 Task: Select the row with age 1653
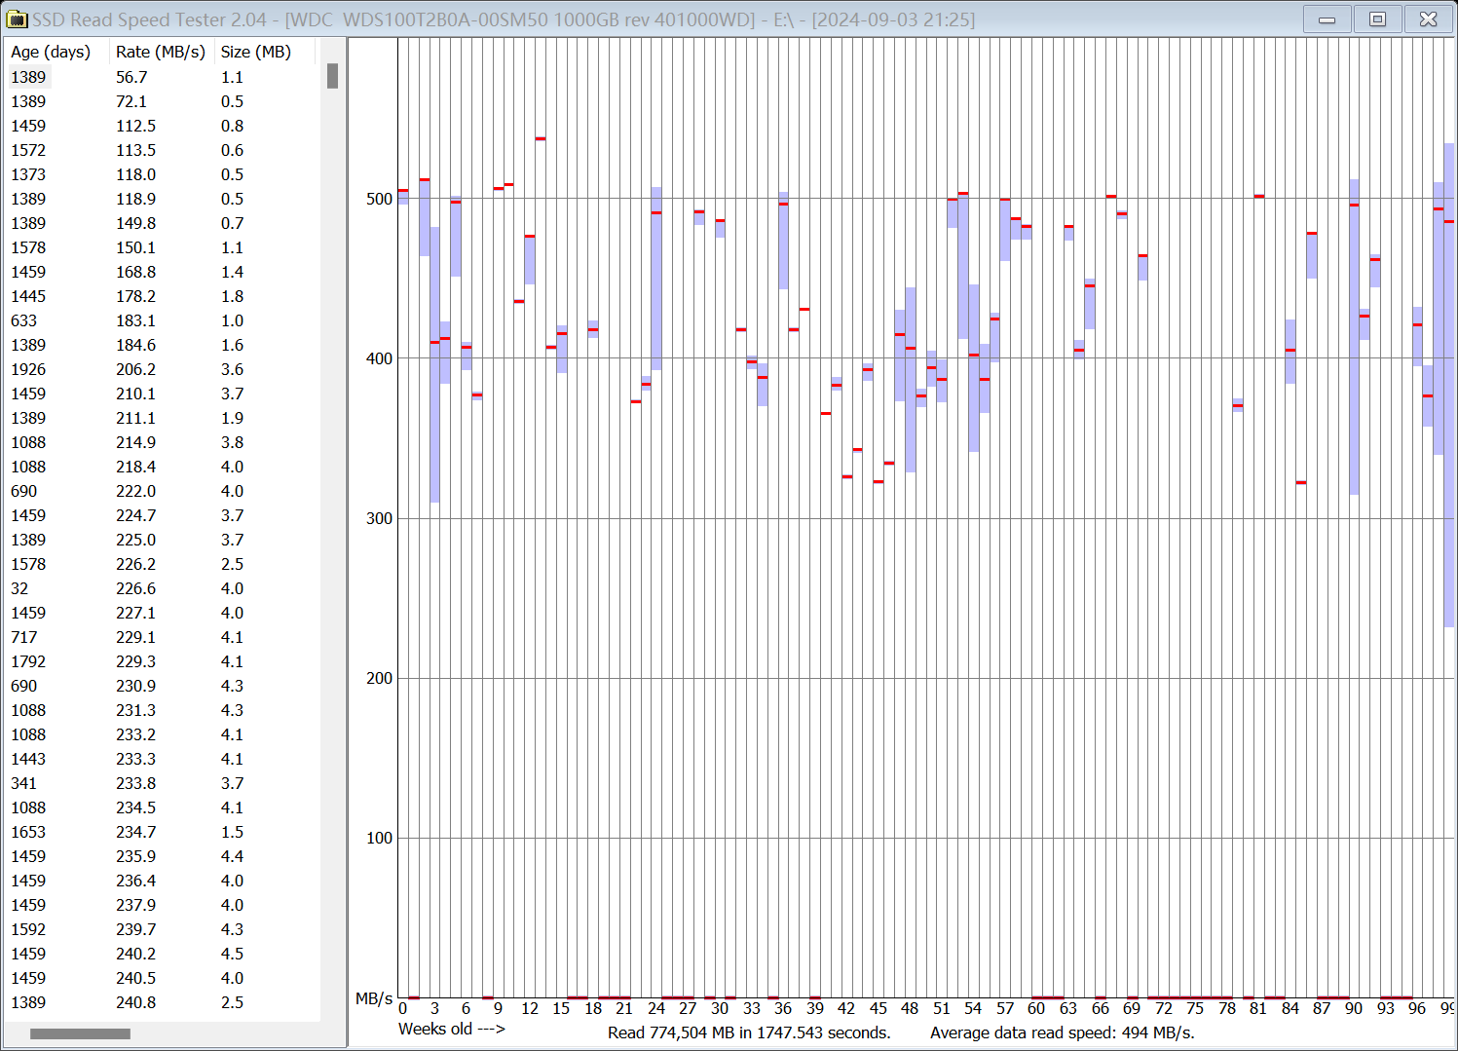(162, 832)
